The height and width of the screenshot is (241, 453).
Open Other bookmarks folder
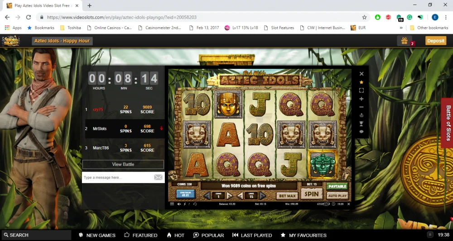(429, 28)
